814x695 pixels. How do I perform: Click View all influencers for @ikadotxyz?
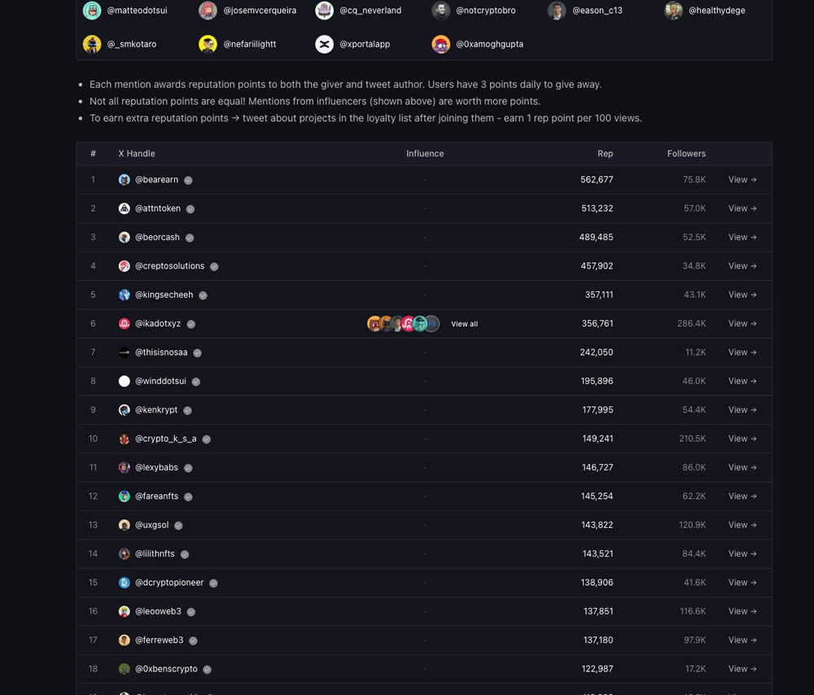[x=464, y=324]
